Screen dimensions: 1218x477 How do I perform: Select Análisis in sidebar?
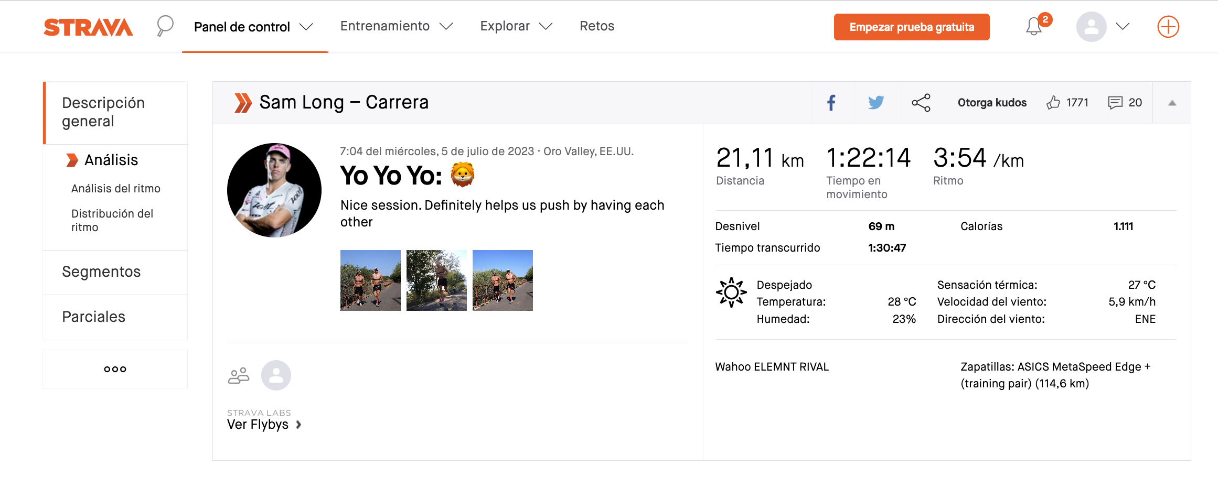(111, 160)
